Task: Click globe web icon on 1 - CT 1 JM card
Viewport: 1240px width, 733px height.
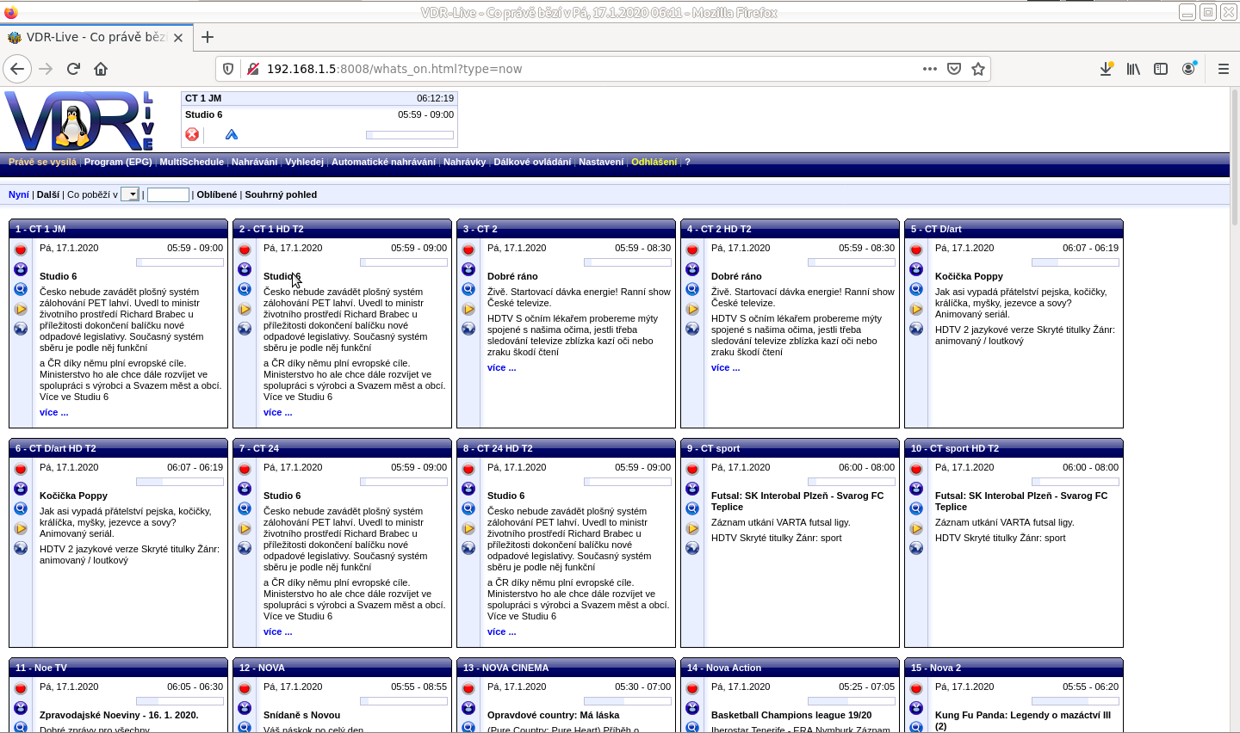Action: pyautogui.click(x=21, y=329)
